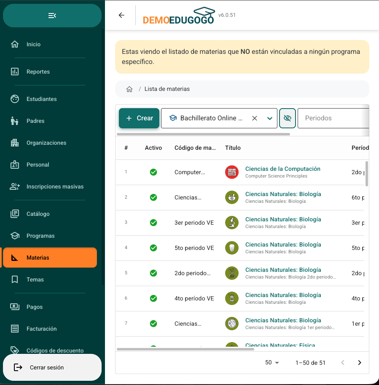Click the breadcrumb home icon
The height and width of the screenshot is (385, 379).
(129, 89)
